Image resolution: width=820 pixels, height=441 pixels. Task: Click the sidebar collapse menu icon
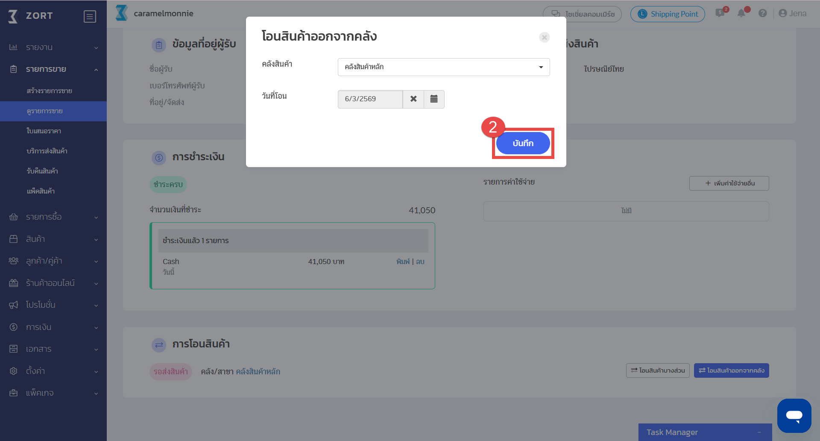pos(90,17)
